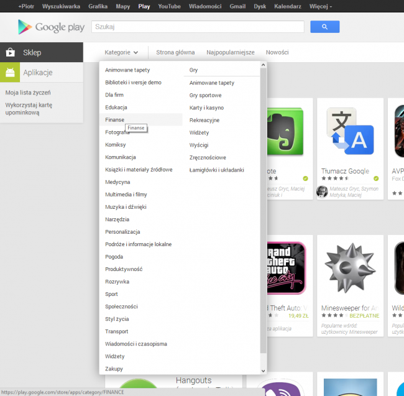Click the categories panel scrollbar thumb

pyautogui.click(x=263, y=211)
